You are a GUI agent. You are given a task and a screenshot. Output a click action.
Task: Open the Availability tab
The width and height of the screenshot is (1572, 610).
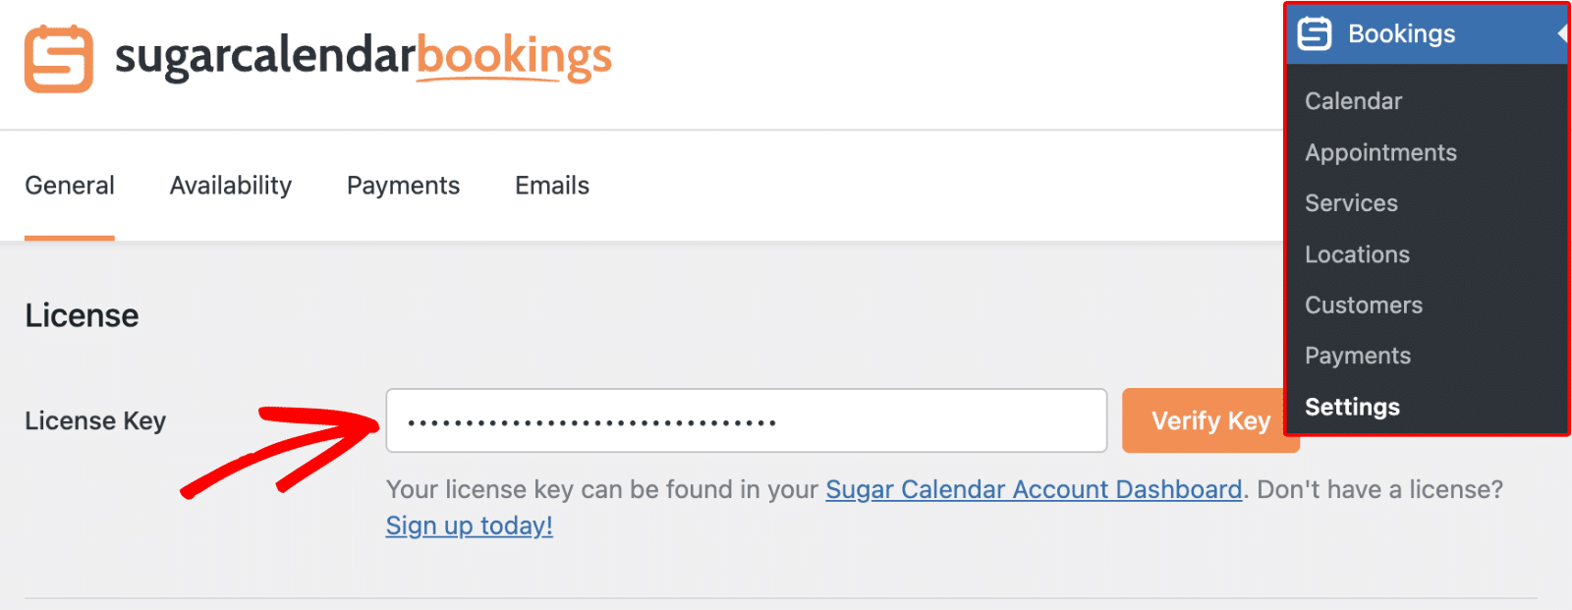(230, 185)
